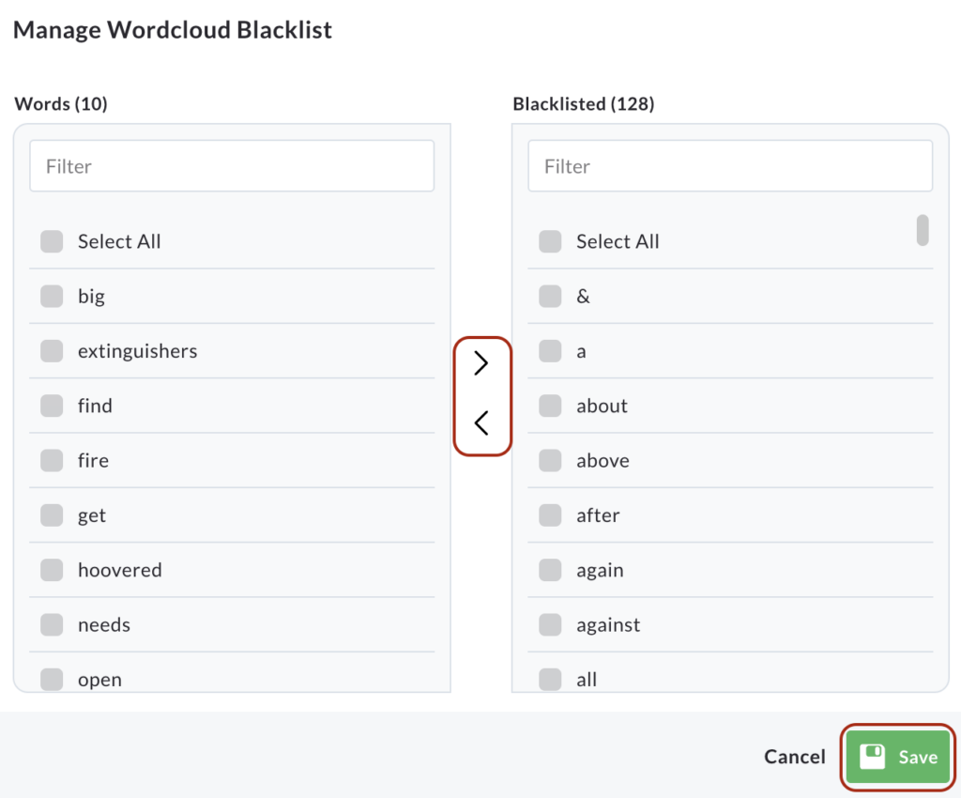Select the 'about' blacklisted checkbox
This screenshot has width=961, height=798.
(x=550, y=406)
